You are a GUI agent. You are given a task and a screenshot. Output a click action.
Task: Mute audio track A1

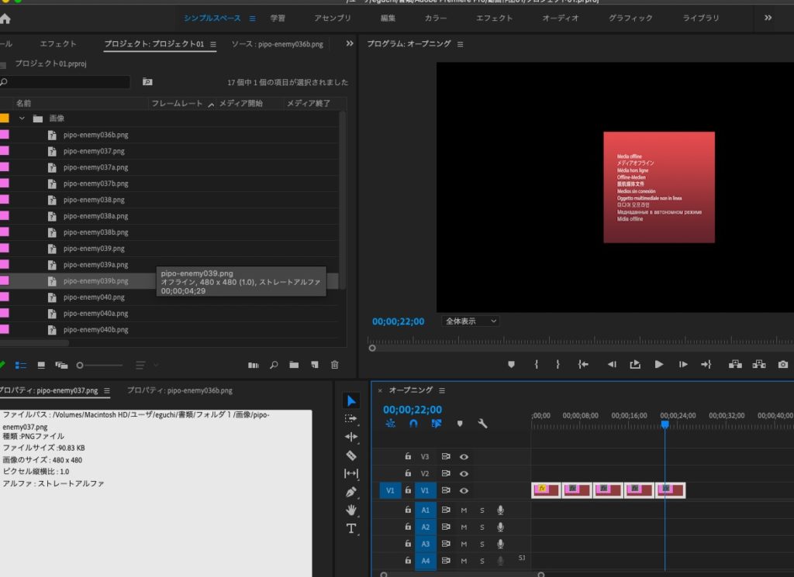tap(464, 510)
